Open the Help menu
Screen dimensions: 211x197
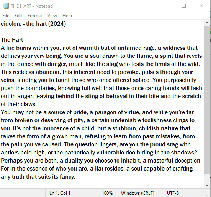pos(67,16)
